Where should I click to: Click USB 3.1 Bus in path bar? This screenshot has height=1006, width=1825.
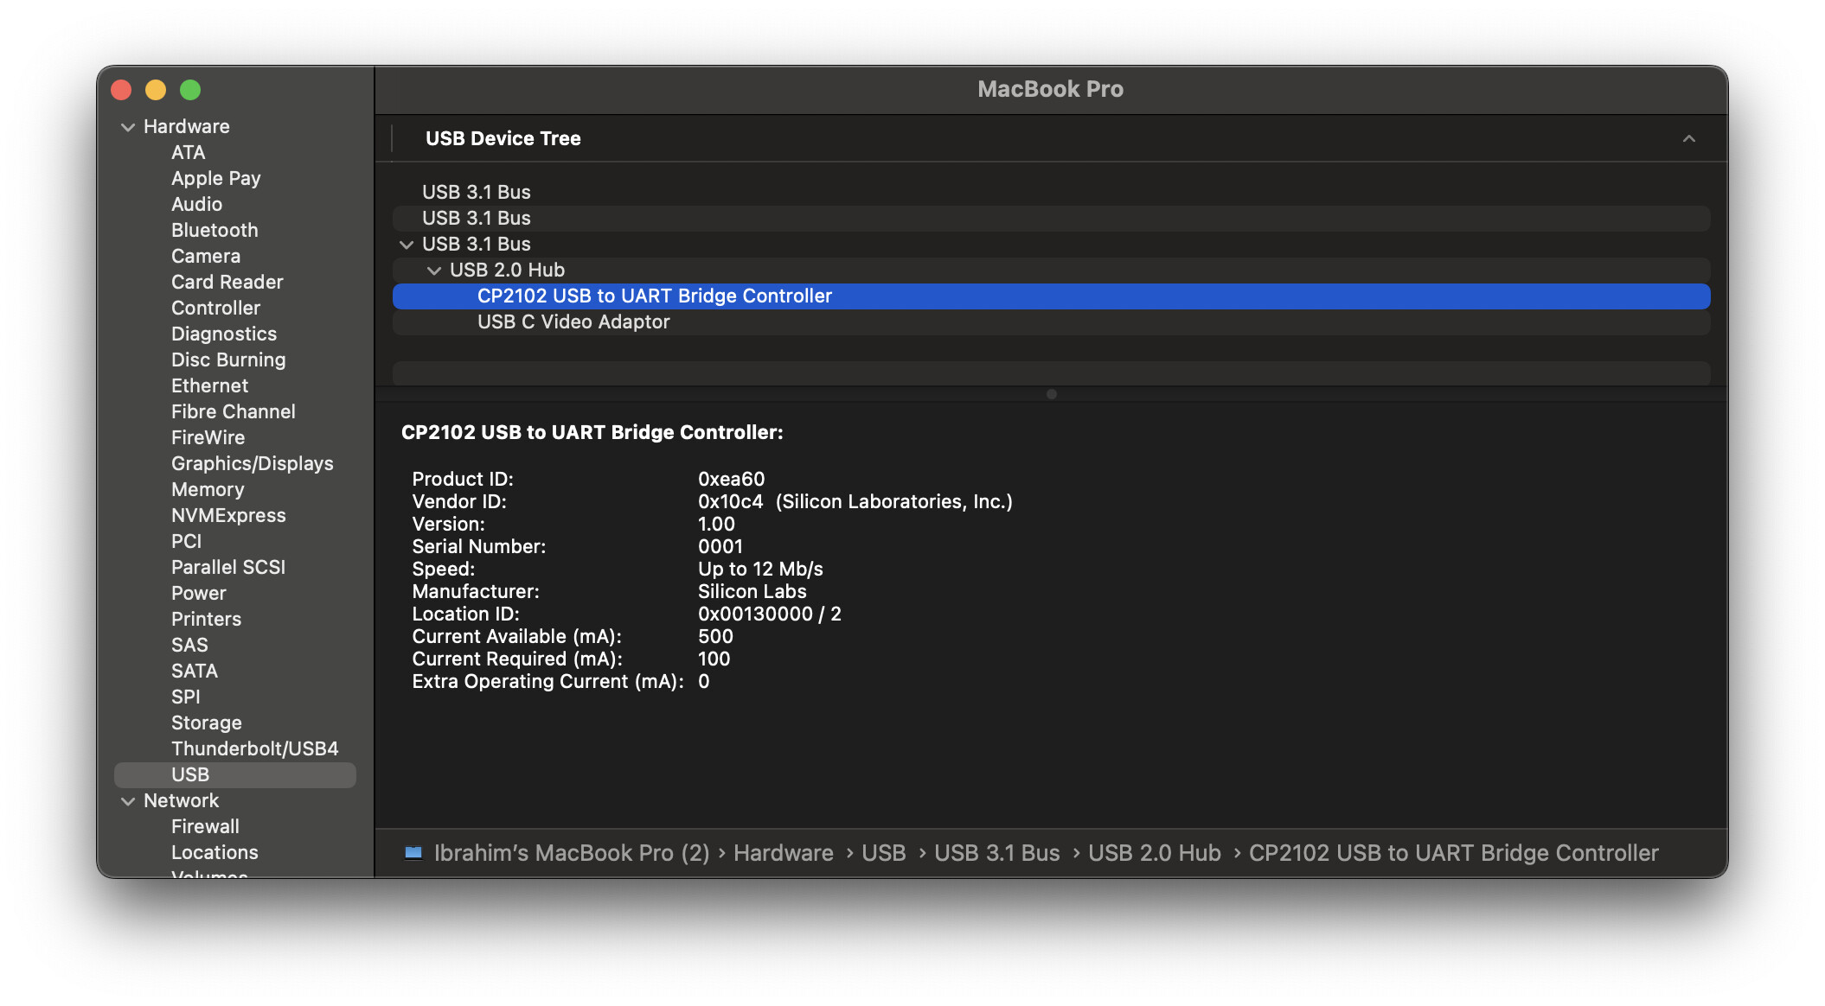coord(996,853)
